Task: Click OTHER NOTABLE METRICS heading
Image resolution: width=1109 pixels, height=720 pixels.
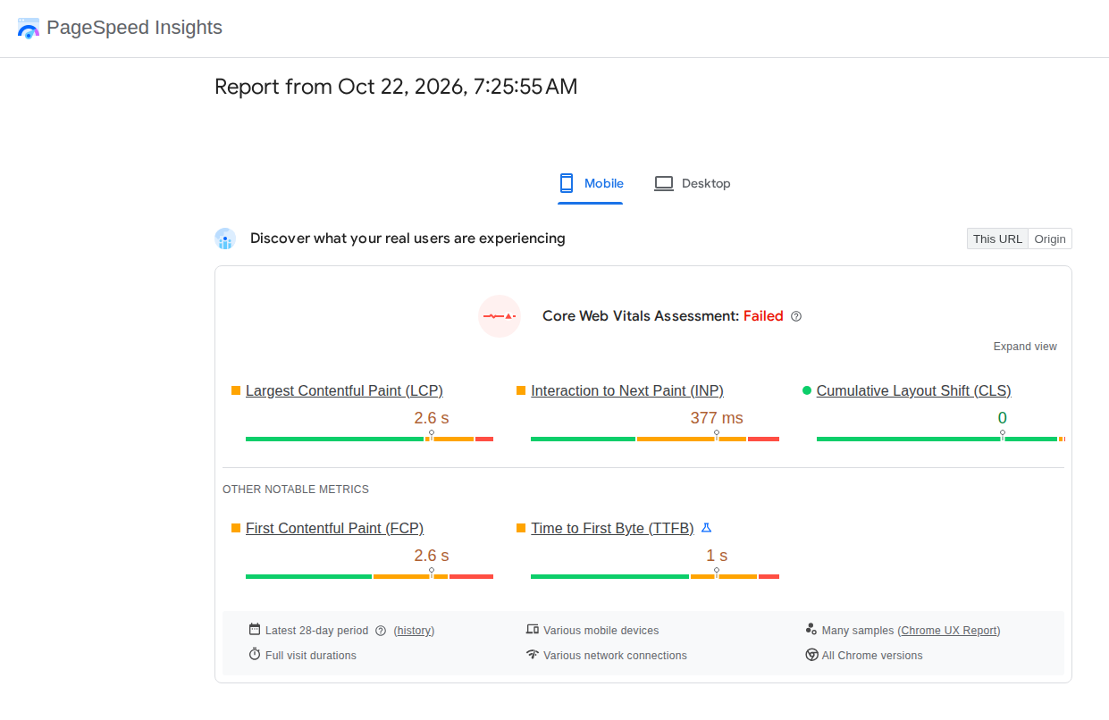Action: (x=296, y=490)
